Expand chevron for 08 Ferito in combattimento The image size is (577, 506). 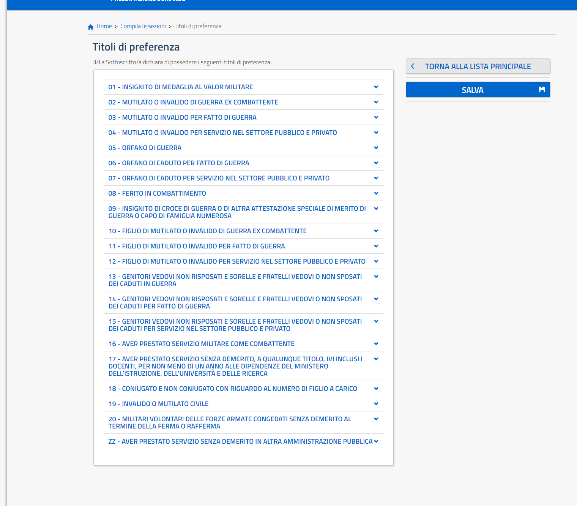click(376, 193)
